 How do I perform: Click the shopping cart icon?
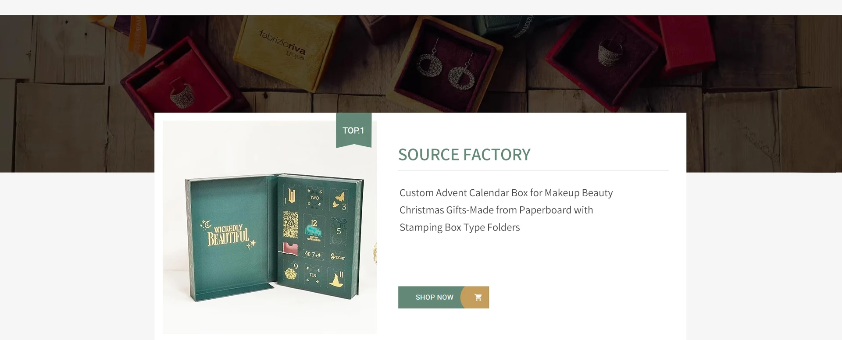click(x=478, y=297)
